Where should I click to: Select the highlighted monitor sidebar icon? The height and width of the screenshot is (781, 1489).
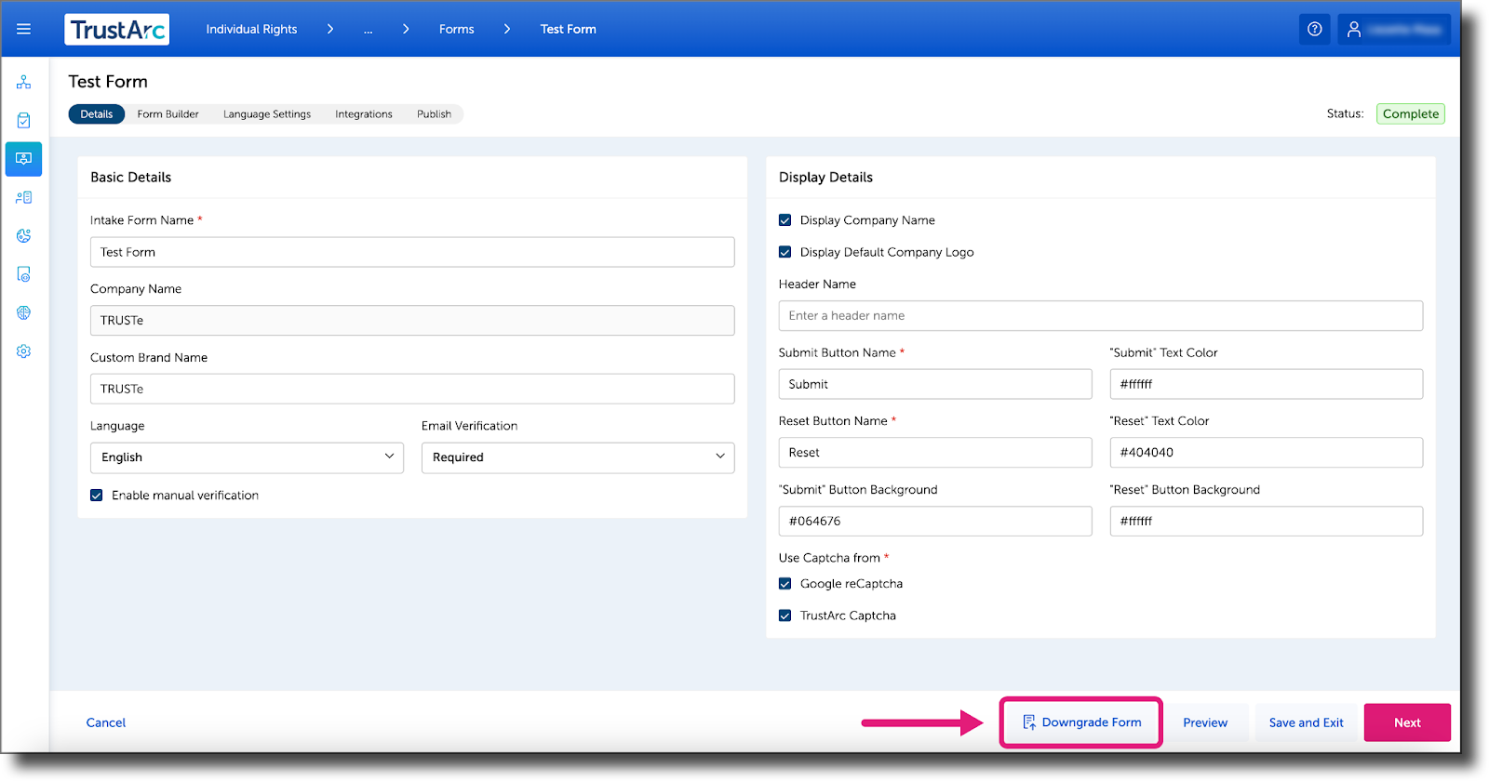tap(23, 159)
